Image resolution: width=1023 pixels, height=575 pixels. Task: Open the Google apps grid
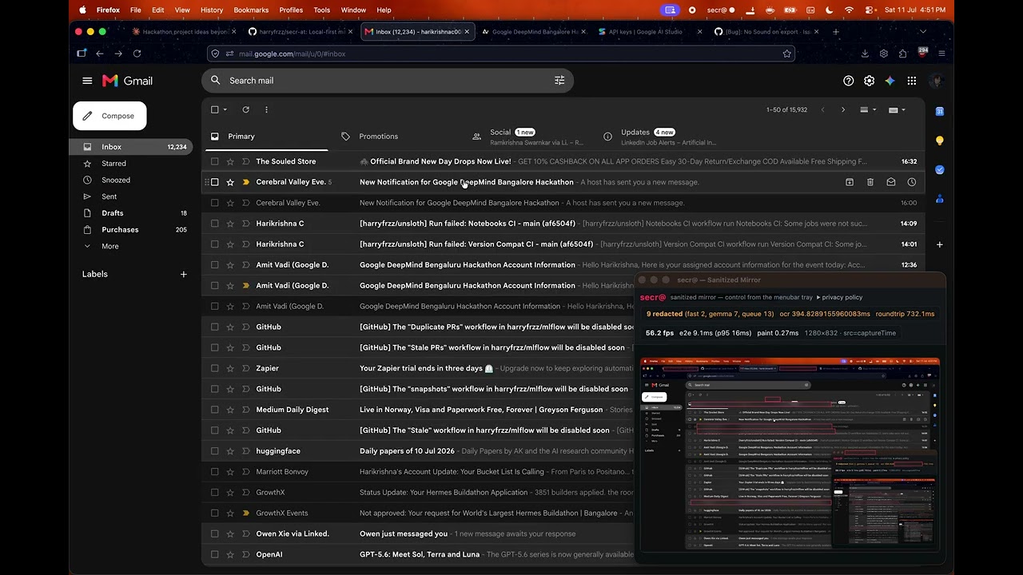912,81
